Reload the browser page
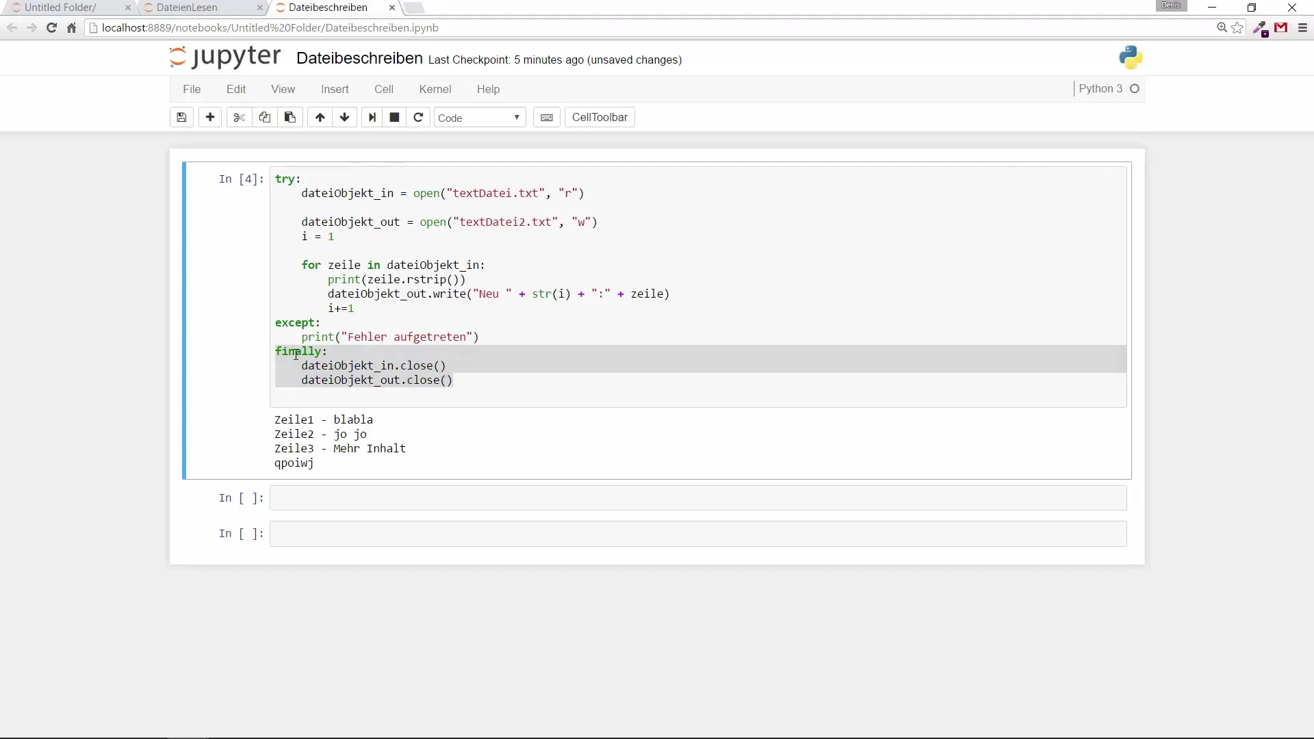Viewport: 1314px width, 739px height. [51, 28]
